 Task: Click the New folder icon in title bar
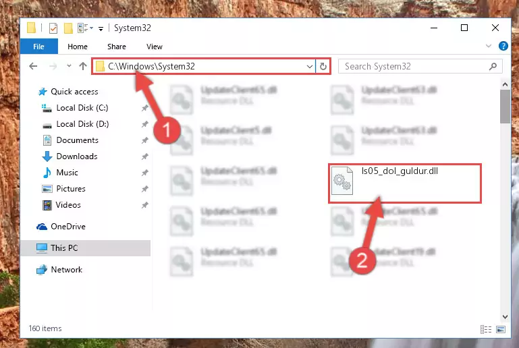pyautogui.click(x=68, y=28)
